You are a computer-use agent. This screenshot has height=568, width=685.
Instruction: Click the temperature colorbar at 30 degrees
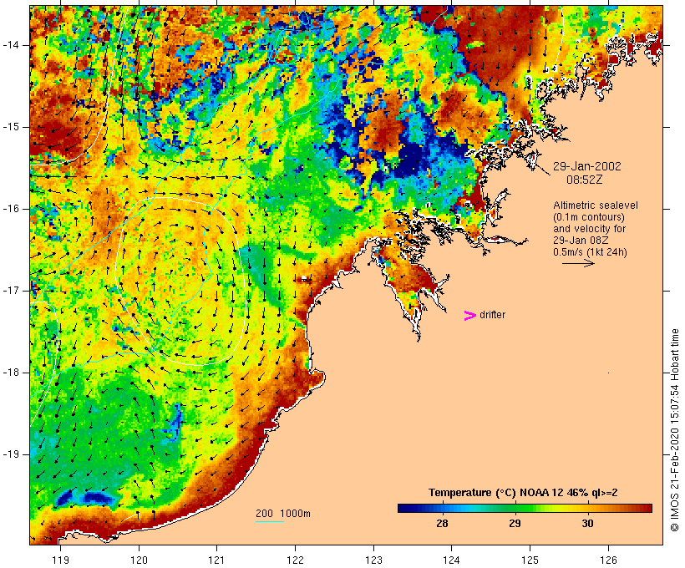tap(587, 508)
